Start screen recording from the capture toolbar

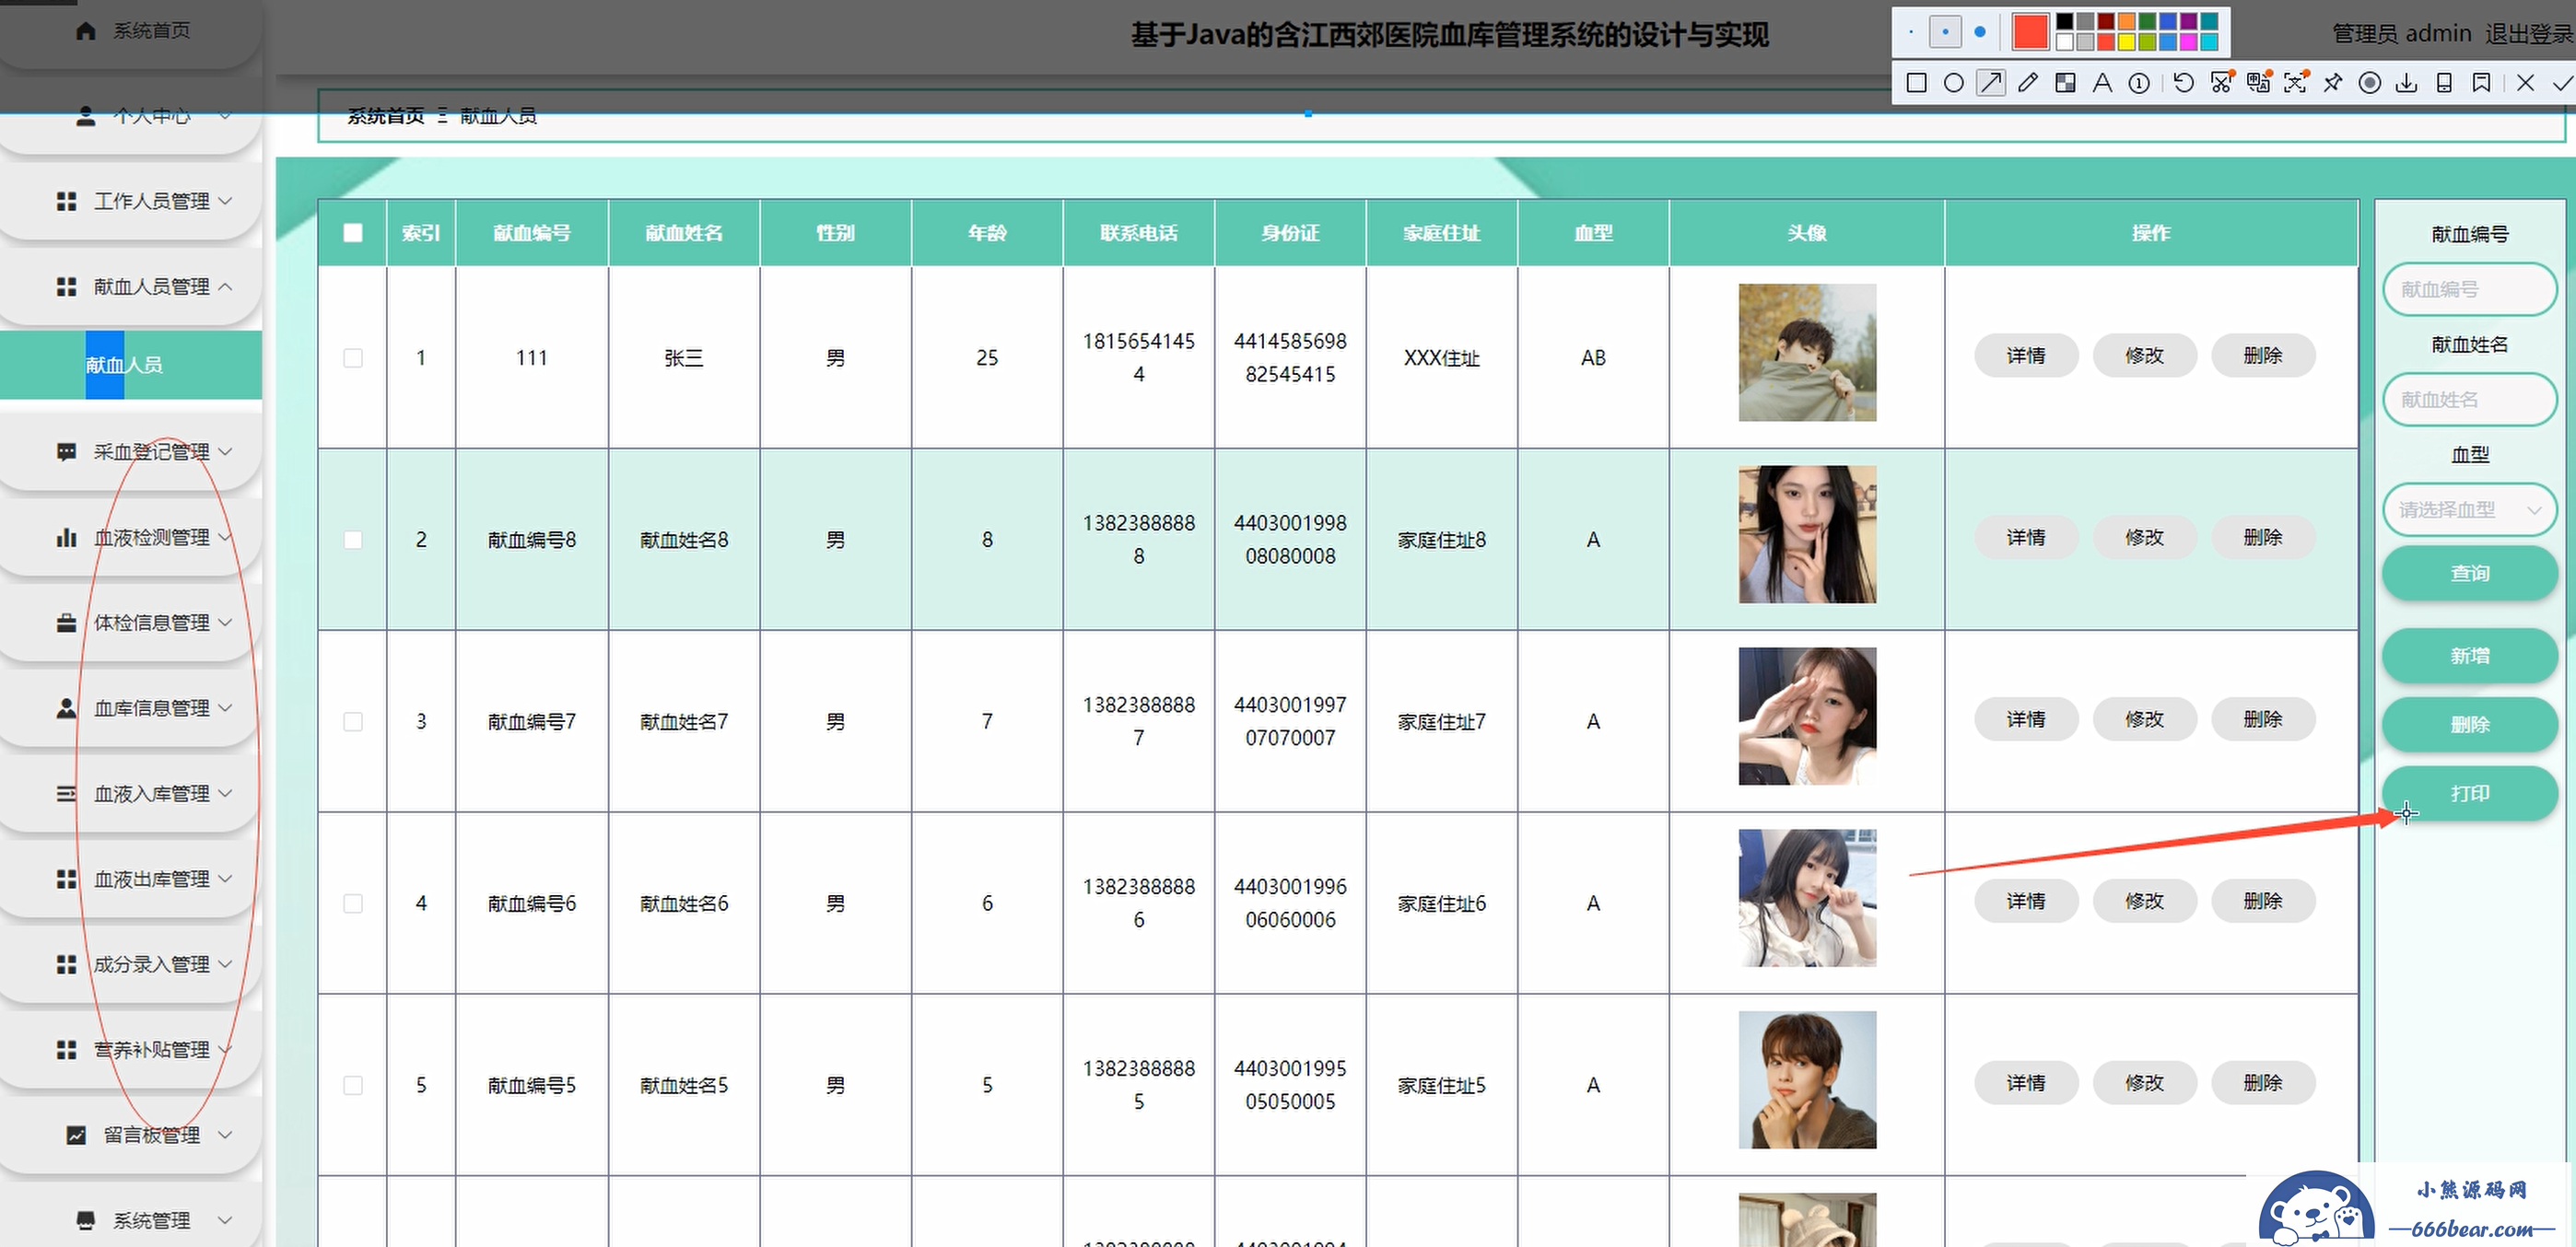(2369, 83)
